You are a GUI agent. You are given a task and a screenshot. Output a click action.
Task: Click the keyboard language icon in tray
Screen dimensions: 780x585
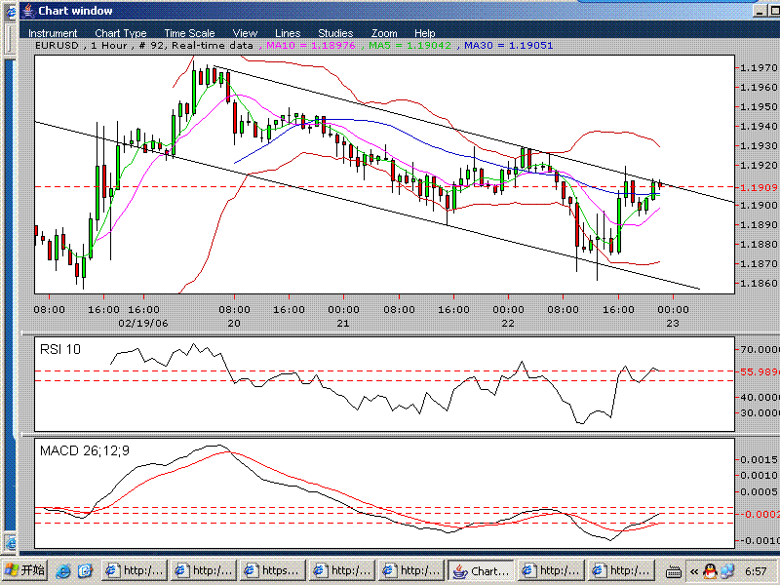click(673, 571)
